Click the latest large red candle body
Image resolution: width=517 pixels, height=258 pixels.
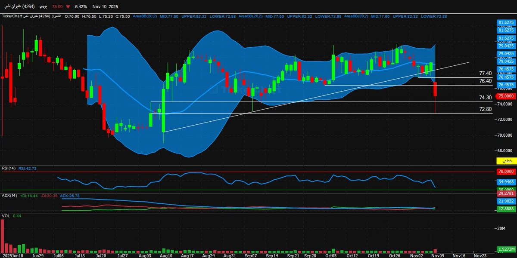click(436, 89)
